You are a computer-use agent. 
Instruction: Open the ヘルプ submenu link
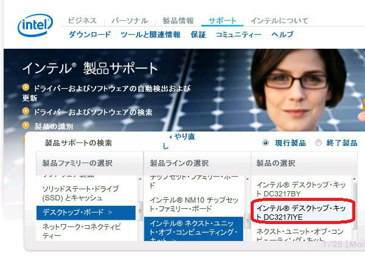coord(282,35)
